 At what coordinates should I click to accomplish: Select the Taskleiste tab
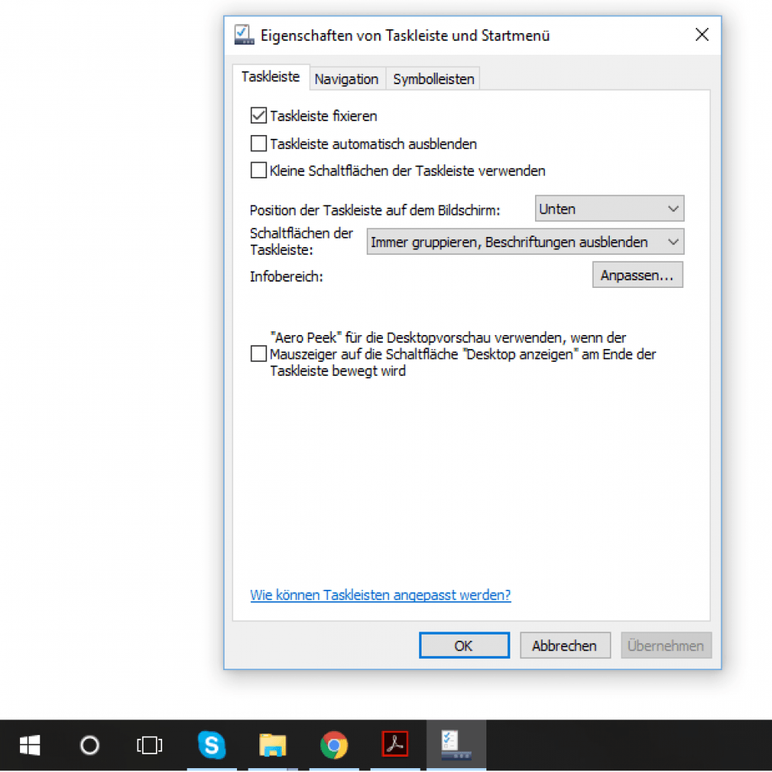tap(270, 76)
